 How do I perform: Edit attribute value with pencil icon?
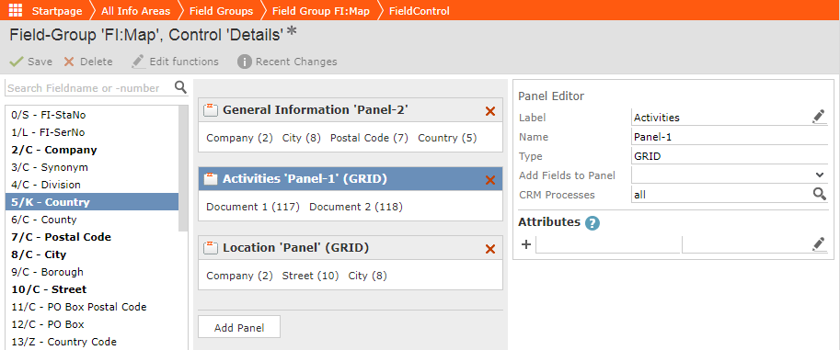[x=819, y=244]
